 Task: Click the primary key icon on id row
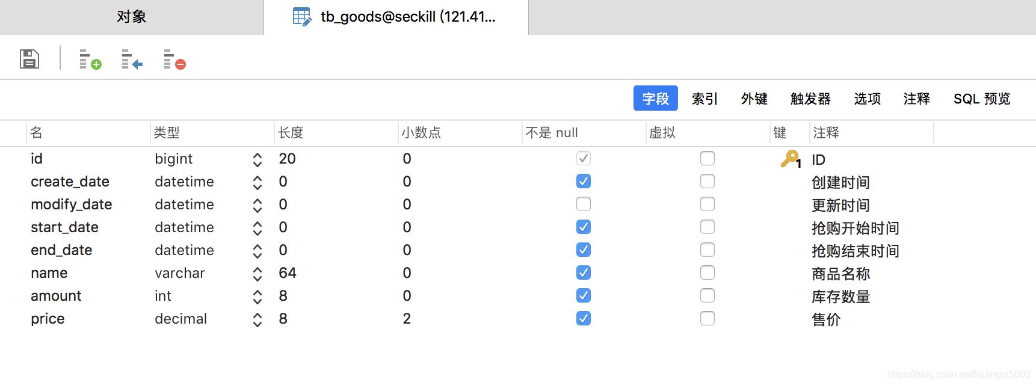click(789, 159)
